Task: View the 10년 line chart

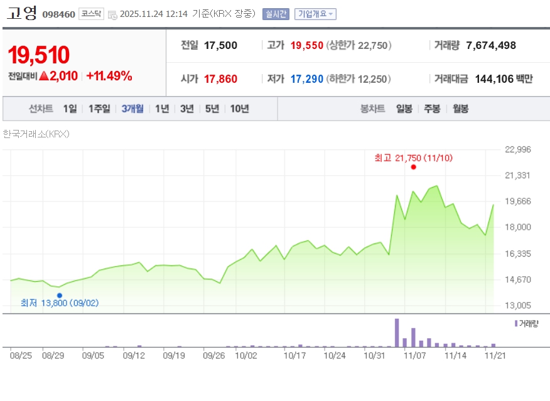Action: coord(239,109)
